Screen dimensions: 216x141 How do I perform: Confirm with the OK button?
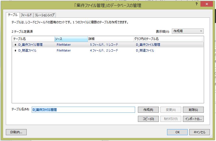[x=177, y=132]
